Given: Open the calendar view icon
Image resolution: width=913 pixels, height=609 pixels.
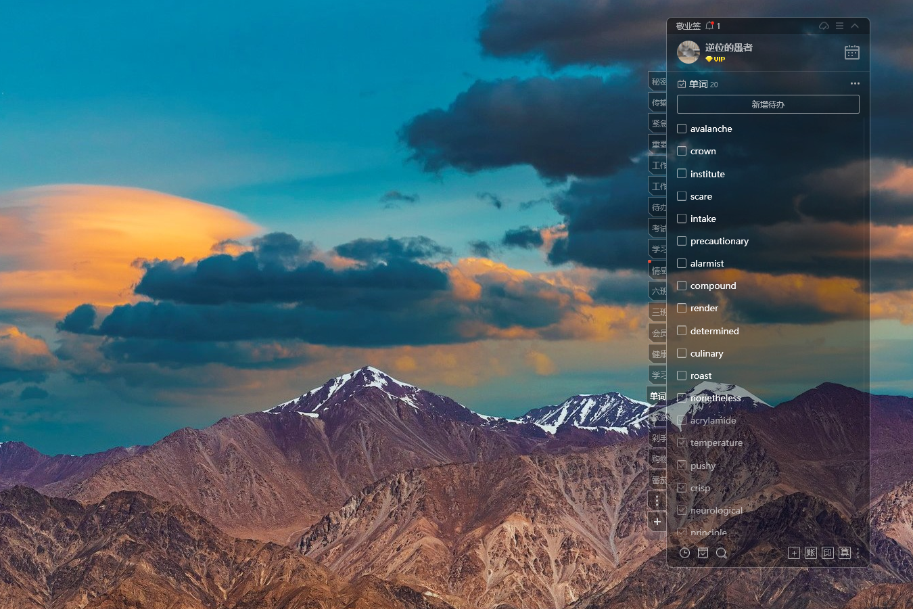Looking at the screenshot, I should pos(851,53).
